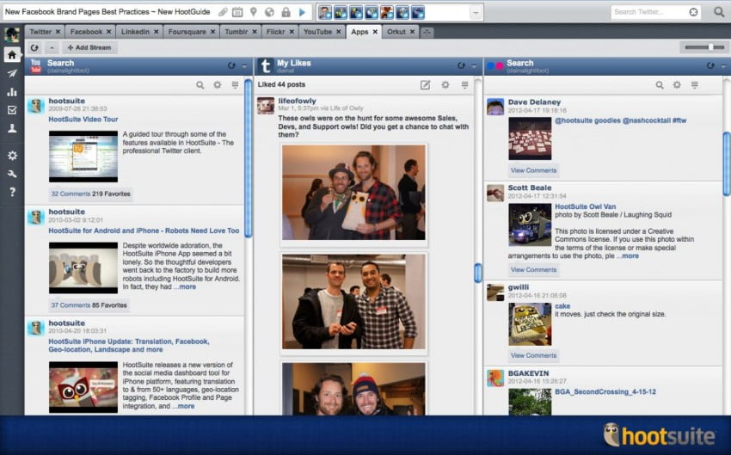Viewport: 731px width, 455px height.
Task: Click the magnifier in Flickr Search stream
Action: [660, 85]
